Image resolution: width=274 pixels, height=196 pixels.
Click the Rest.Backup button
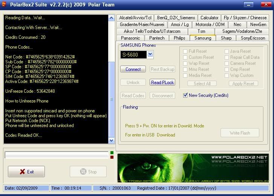pos(162,69)
